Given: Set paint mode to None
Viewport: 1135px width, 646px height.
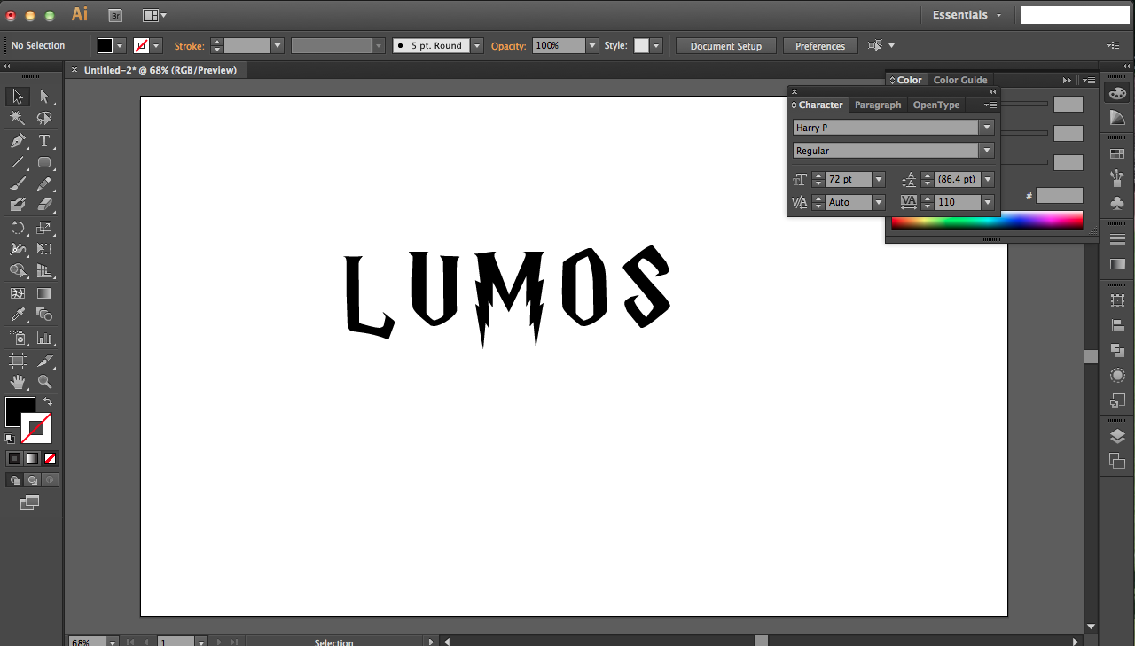Looking at the screenshot, I should click(50, 458).
